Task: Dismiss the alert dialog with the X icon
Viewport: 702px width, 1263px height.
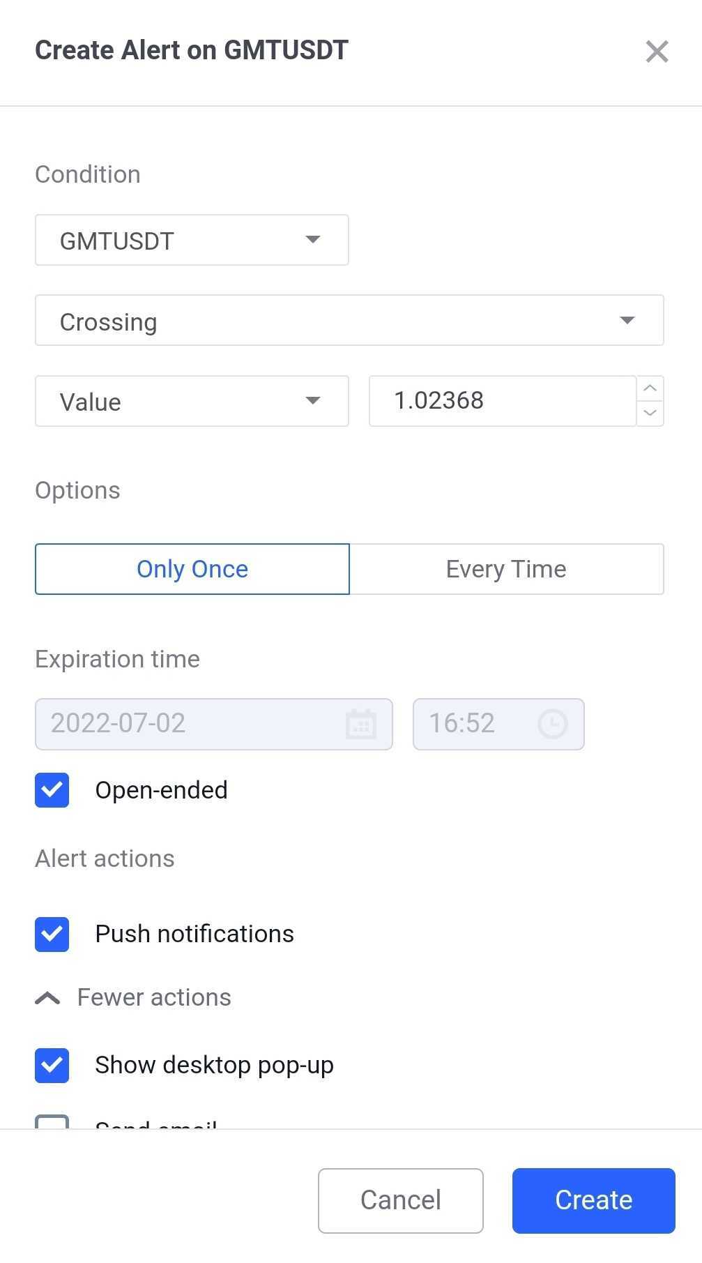Action: (x=656, y=51)
